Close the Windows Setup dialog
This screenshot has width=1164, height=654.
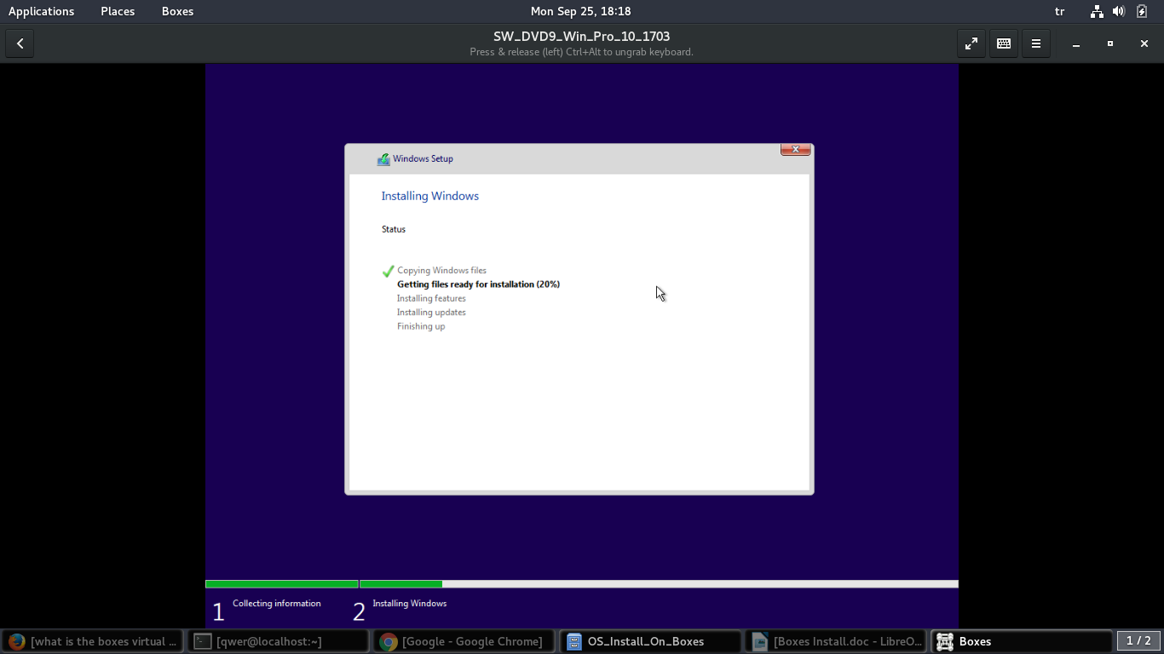pos(795,150)
